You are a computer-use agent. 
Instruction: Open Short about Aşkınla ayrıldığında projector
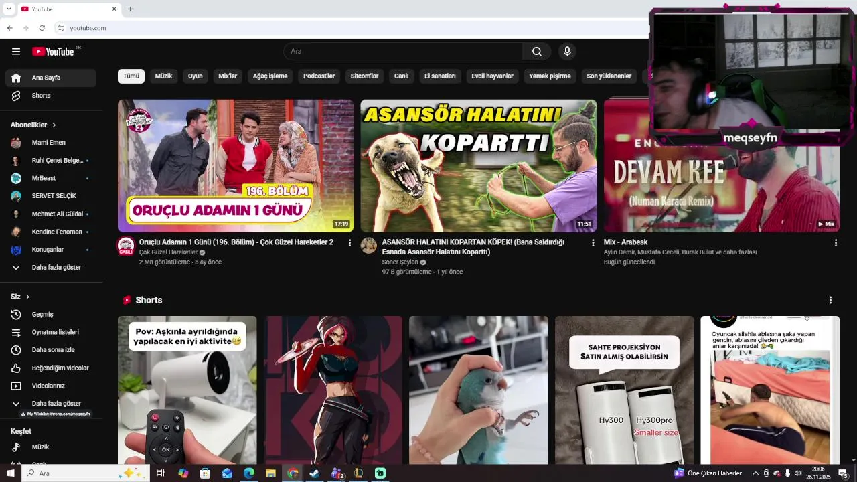coord(187,390)
